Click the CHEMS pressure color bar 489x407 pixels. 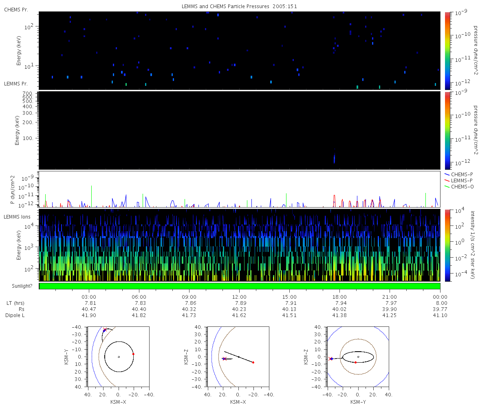pyautogui.click(x=447, y=50)
